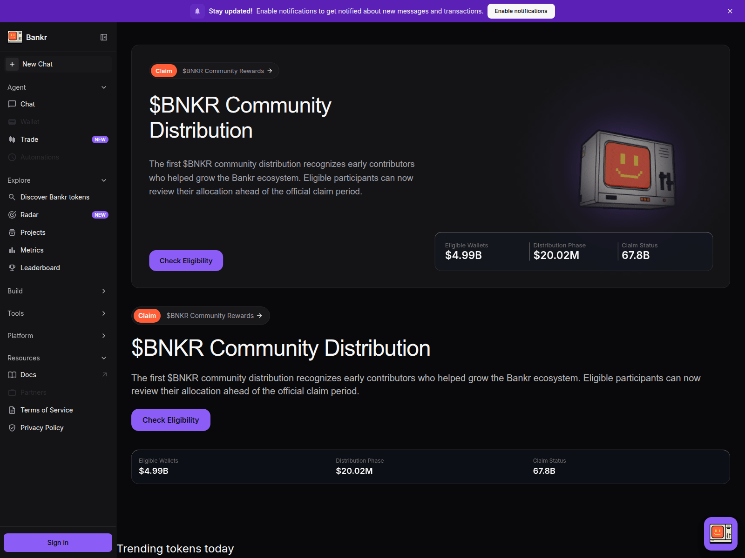Click the greyed-out Automations item
The height and width of the screenshot is (558, 745).
[58, 157]
